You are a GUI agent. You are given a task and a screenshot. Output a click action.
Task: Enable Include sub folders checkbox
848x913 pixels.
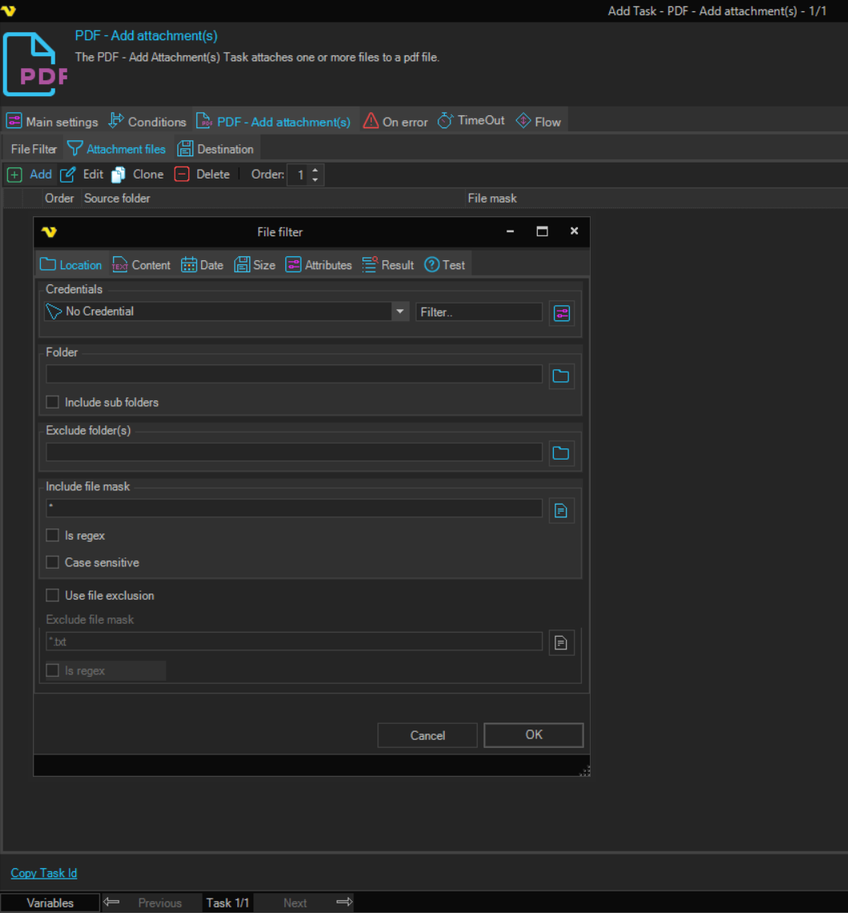click(x=53, y=402)
